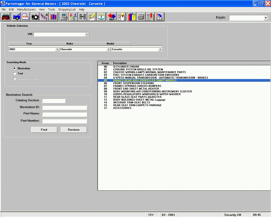Expand the Keyin dropdown arrow
Screen dimensions: 271x217
coord(266,18)
